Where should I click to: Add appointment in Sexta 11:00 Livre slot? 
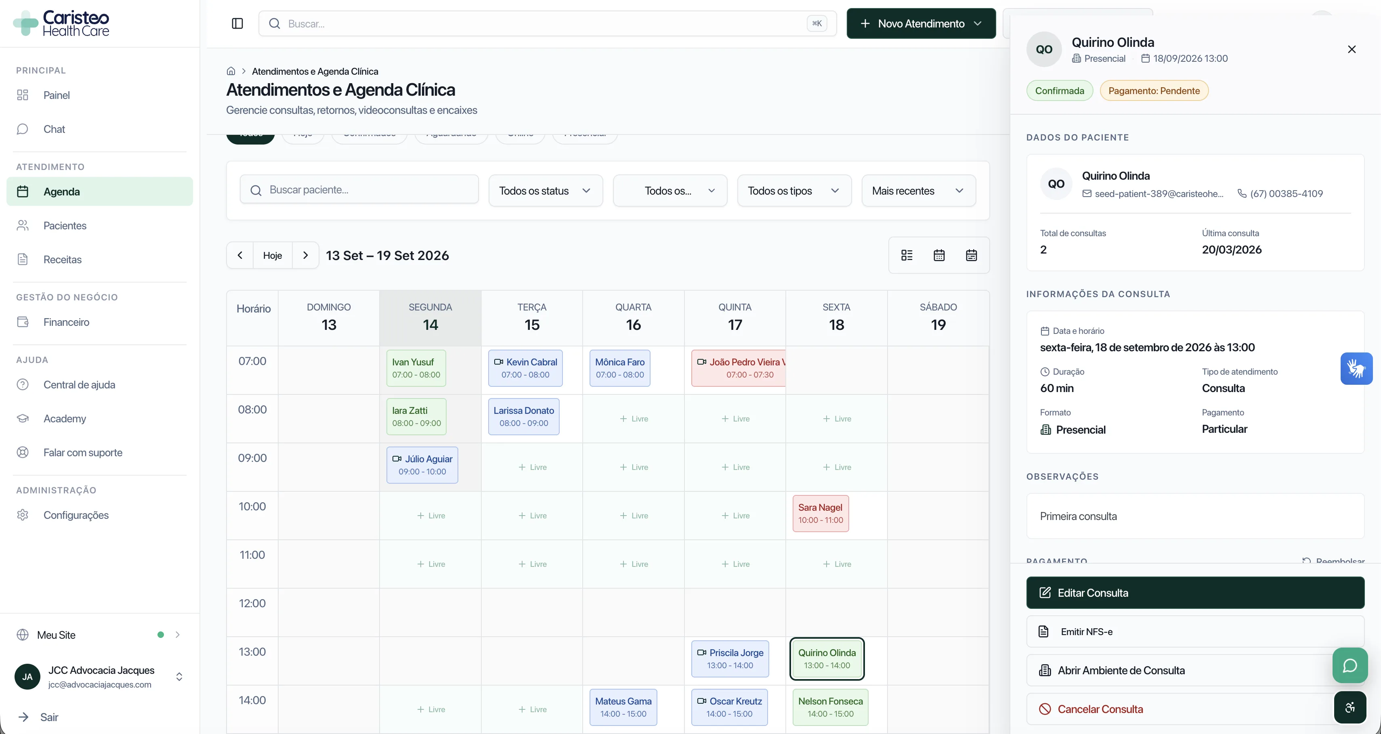click(837, 564)
